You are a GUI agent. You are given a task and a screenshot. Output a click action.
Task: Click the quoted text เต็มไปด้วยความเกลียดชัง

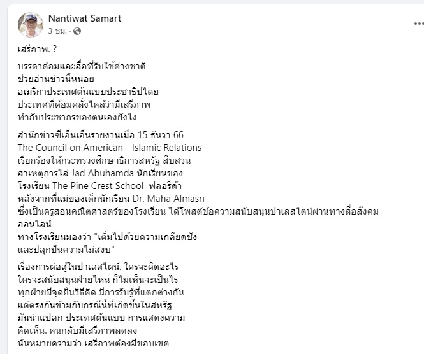pyautogui.click(x=147, y=237)
